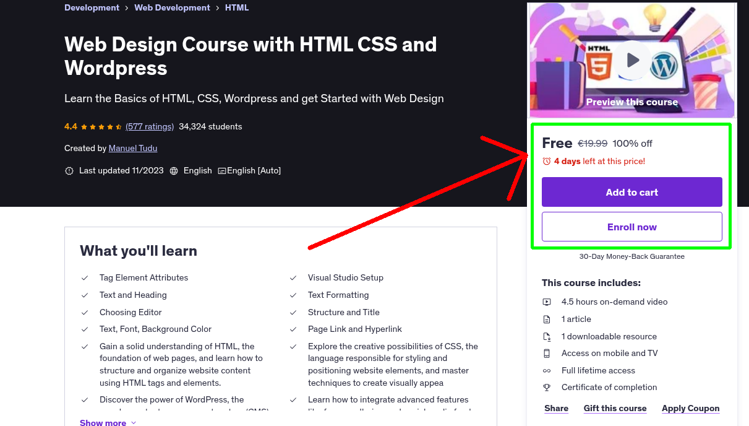Click the struck-through €19.99 price
749x426 pixels.
click(x=593, y=144)
